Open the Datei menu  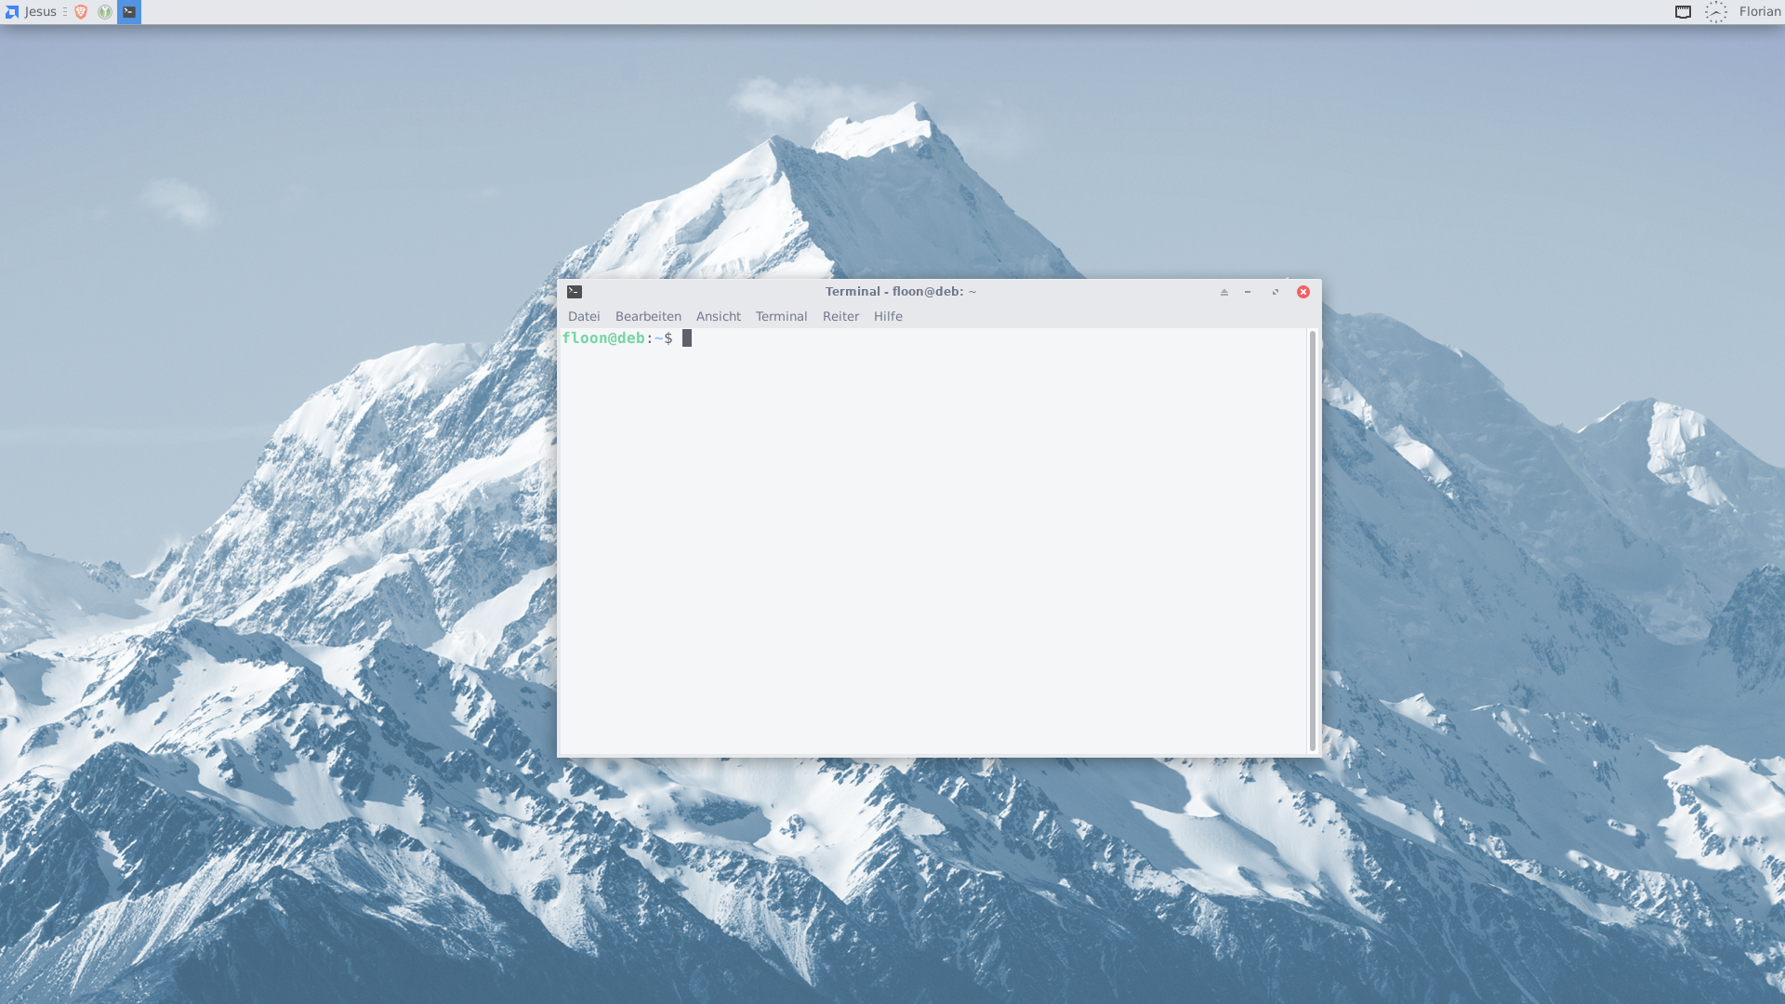click(x=584, y=317)
